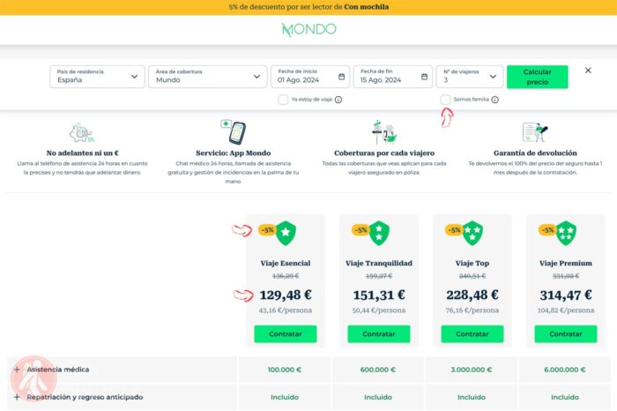This screenshot has height=411, width=617.
Task: Click the Viaje Esencial one-star shield icon
Action: click(x=286, y=233)
